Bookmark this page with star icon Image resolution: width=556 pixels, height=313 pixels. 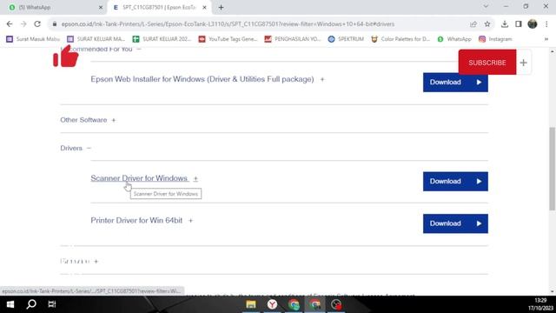487,24
